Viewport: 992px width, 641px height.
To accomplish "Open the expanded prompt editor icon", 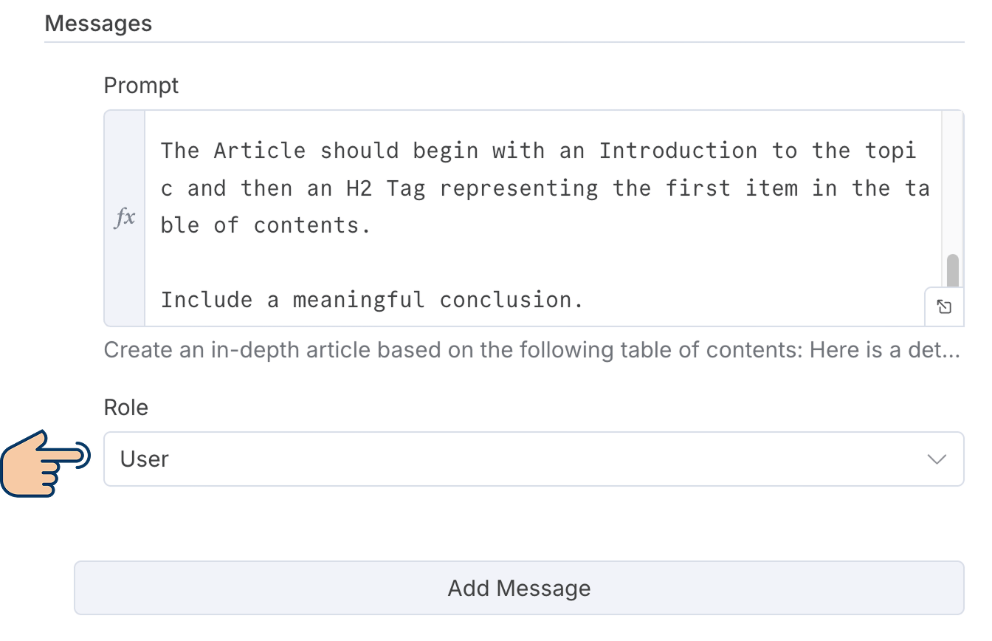I will tap(944, 307).
